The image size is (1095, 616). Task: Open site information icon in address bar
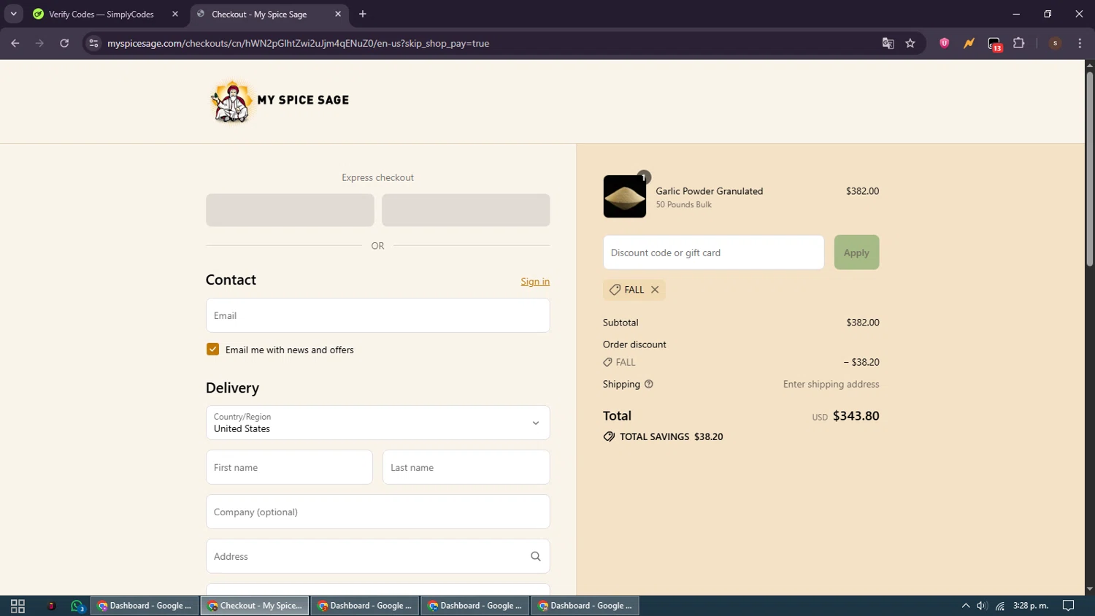[x=93, y=43]
